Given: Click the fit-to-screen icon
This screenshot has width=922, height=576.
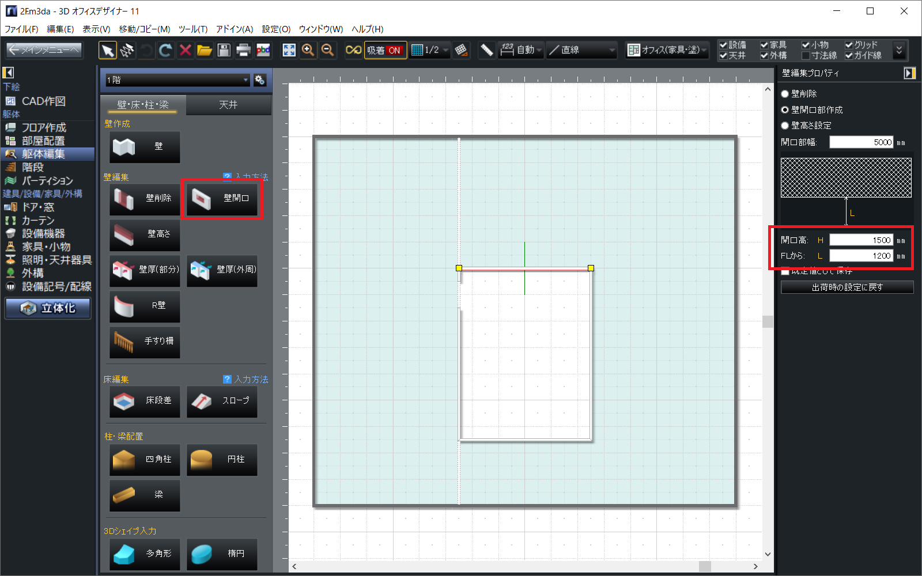Looking at the screenshot, I should (x=289, y=51).
